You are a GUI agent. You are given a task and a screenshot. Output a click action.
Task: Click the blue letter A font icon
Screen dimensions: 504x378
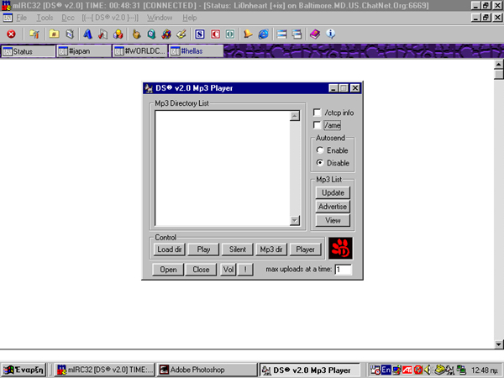(87, 34)
